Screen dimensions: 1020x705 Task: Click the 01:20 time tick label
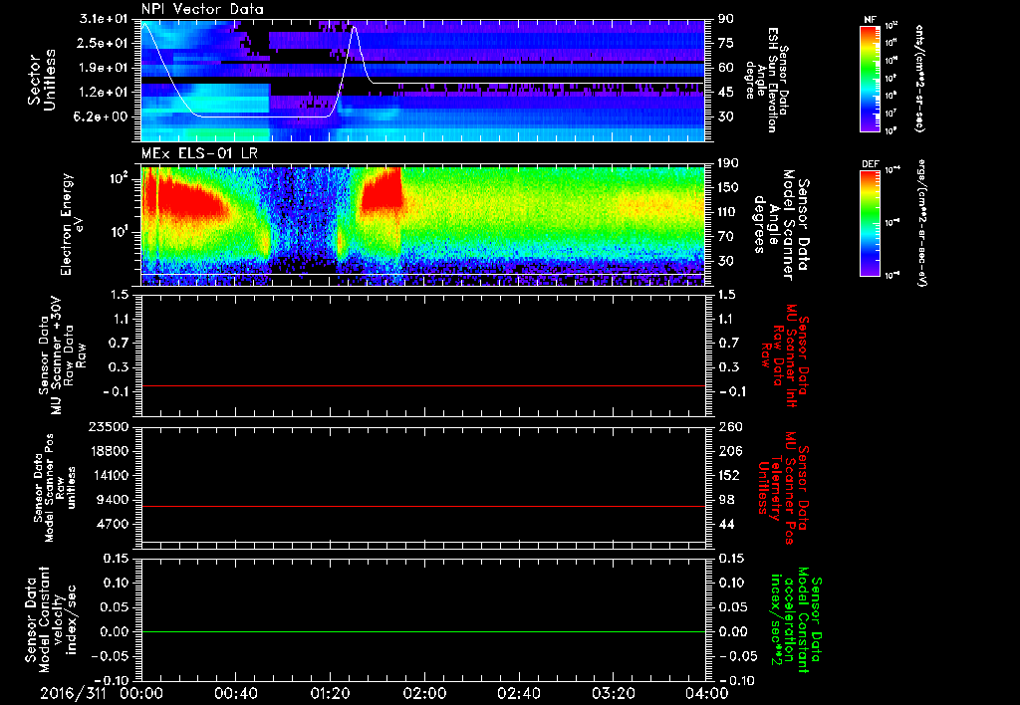(x=330, y=693)
